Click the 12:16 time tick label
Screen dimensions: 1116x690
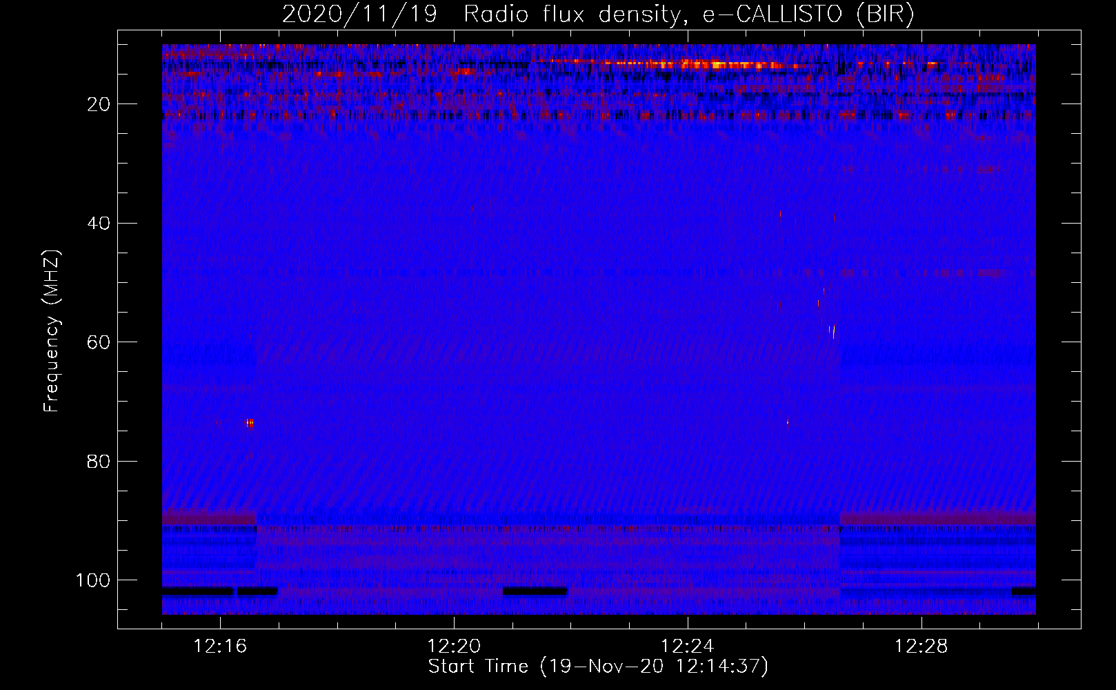[220, 647]
